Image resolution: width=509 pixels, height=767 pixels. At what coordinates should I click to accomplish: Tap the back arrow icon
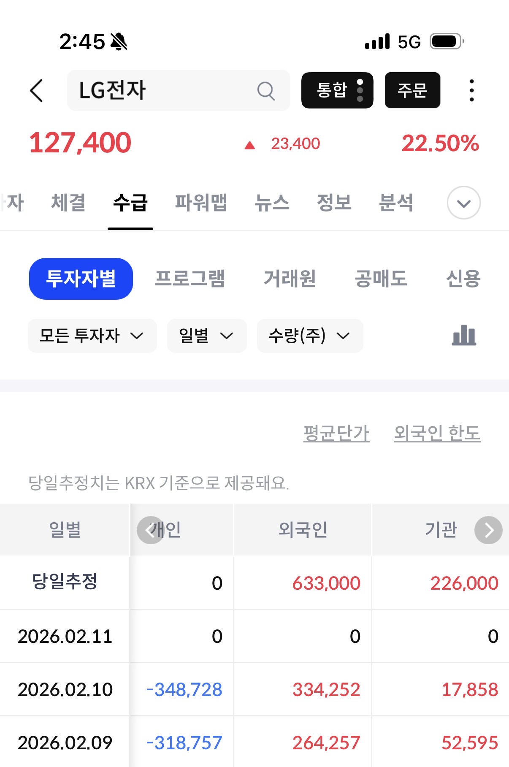[37, 90]
